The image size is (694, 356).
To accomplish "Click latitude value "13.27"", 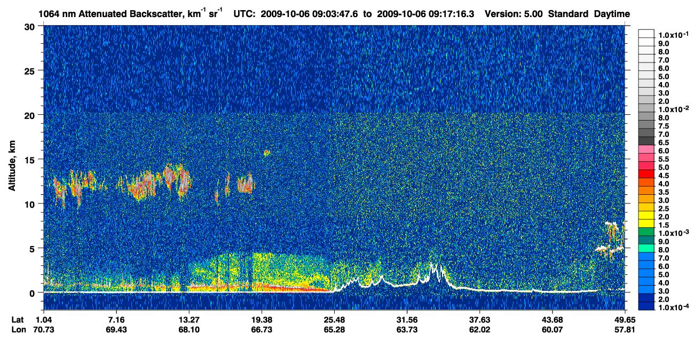I will point(189,320).
